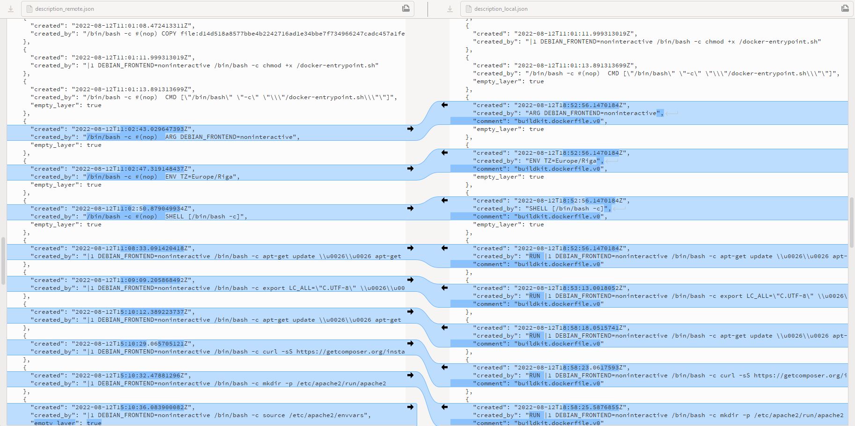Screen dimensions: 855x426
Task: Click remote line with 'COPY file:d14d518a8577'
Action: (x=218, y=34)
